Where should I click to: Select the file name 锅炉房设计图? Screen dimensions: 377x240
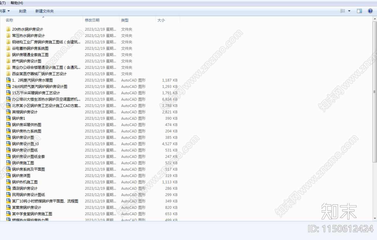[23, 137]
